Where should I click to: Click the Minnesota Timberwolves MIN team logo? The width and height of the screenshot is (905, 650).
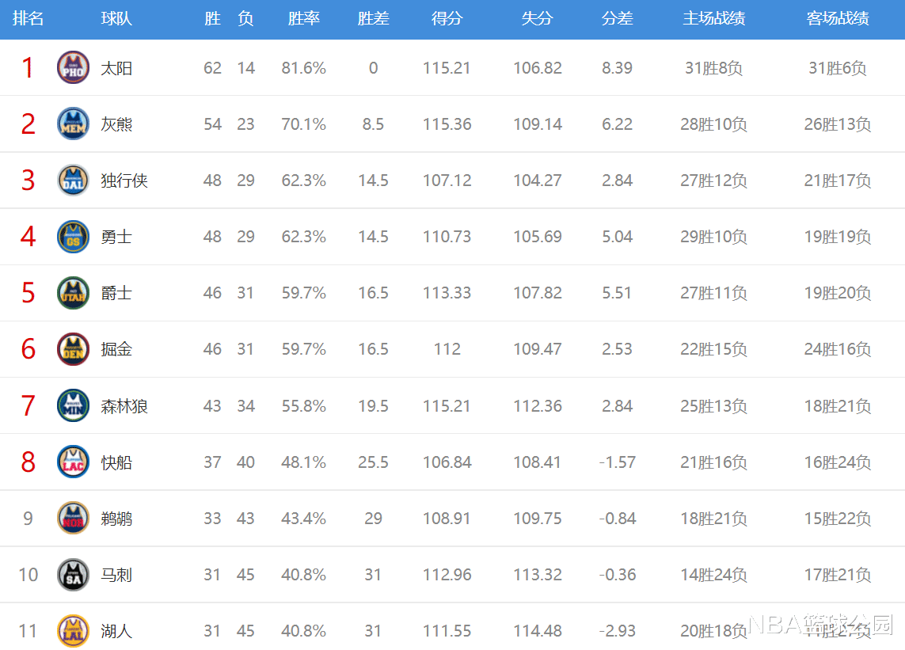(x=74, y=405)
